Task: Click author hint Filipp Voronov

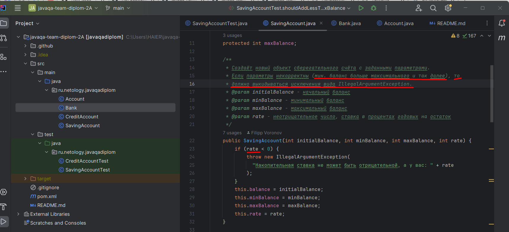Action: tap(264, 133)
